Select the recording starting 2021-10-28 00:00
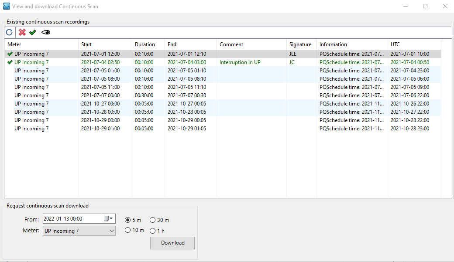 click(223, 112)
